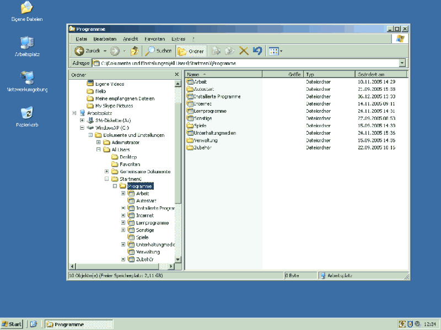Expand Gemeinsame Dokumente in the folder tree
This screenshot has width=441, height=330.
106,172
